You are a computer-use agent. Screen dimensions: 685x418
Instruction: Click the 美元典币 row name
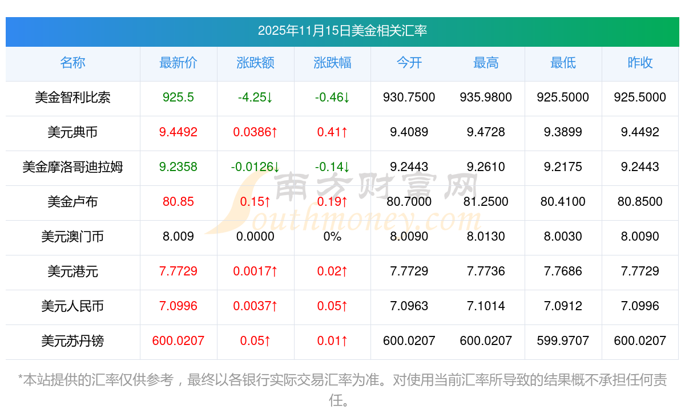point(72,132)
